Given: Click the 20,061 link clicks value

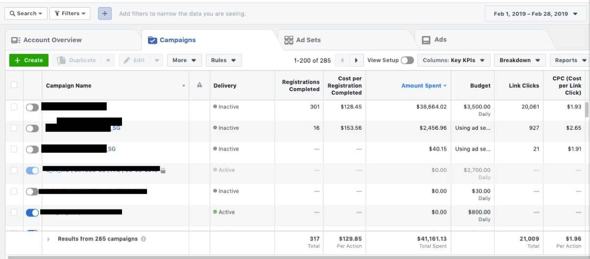Looking at the screenshot, I should tap(529, 107).
